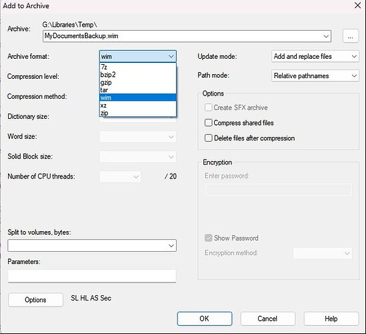Select xz archive format
366x334 pixels.
138,106
